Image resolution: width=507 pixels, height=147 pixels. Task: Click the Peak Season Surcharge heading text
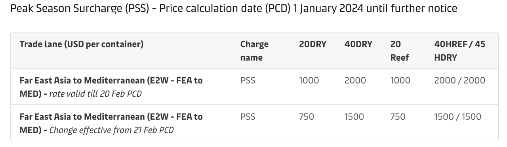point(234,8)
